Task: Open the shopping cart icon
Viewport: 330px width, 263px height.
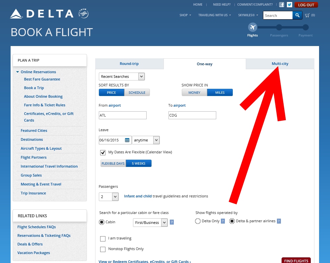Action: pyautogui.click(x=307, y=15)
